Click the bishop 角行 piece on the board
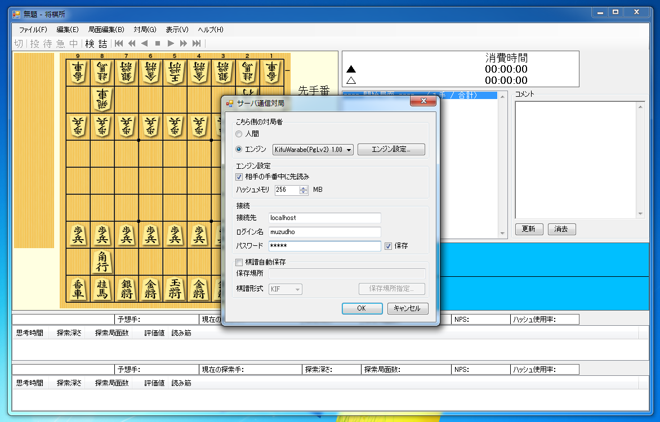The height and width of the screenshot is (422, 660). click(102, 262)
